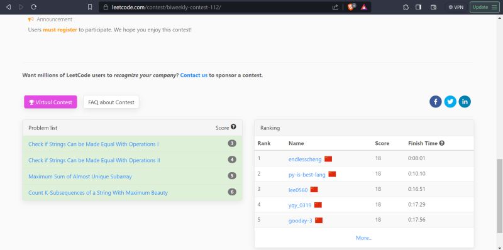Image resolution: width=503 pixels, height=250 pixels.
Task: Open Count K-Subsequences Maximum Beauty problem
Action: point(98,193)
